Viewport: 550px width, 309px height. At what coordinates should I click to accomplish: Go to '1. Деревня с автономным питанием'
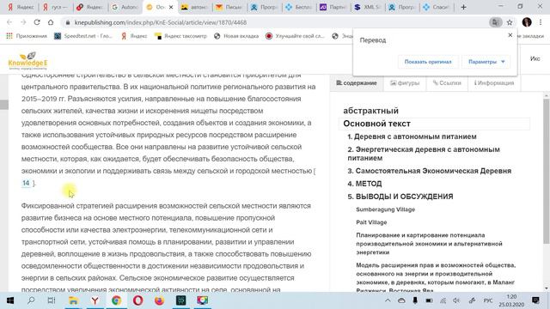point(412,136)
